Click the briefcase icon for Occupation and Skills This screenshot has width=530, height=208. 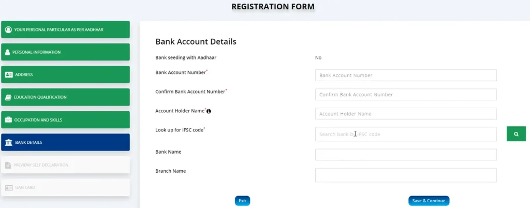(x=8, y=120)
